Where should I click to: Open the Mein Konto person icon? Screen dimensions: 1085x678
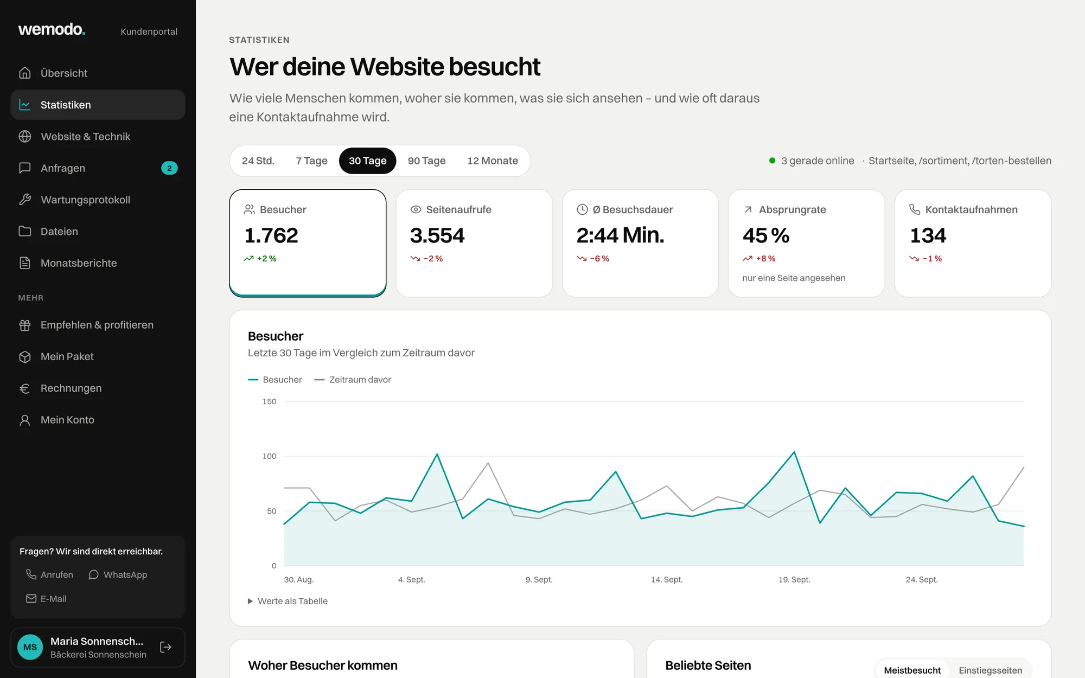(x=25, y=420)
